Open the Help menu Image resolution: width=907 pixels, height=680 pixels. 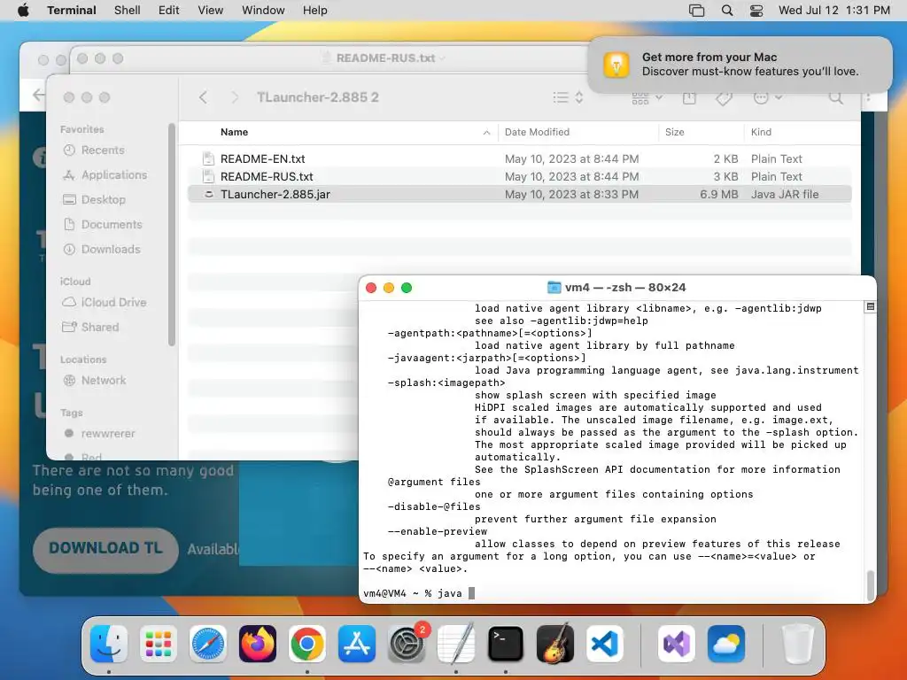pos(315,10)
